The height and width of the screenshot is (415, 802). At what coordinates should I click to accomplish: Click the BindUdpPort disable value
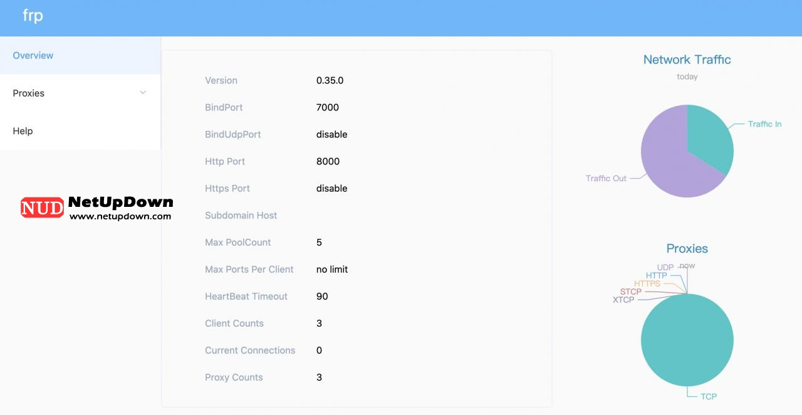(x=331, y=134)
